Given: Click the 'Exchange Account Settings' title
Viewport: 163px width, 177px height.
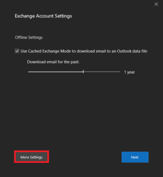Looking at the screenshot, I should point(43,16).
